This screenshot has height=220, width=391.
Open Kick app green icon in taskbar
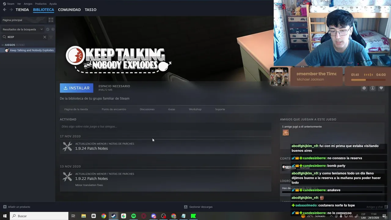tap(193, 216)
